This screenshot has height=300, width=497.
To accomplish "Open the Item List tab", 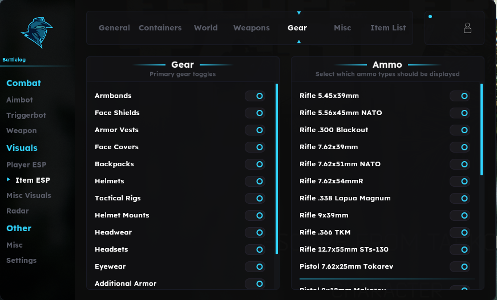I will (388, 28).
